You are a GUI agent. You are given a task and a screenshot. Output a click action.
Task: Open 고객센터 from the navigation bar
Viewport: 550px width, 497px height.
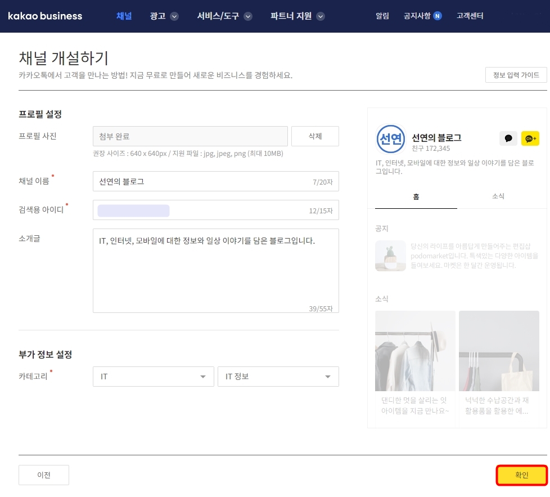click(x=469, y=16)
